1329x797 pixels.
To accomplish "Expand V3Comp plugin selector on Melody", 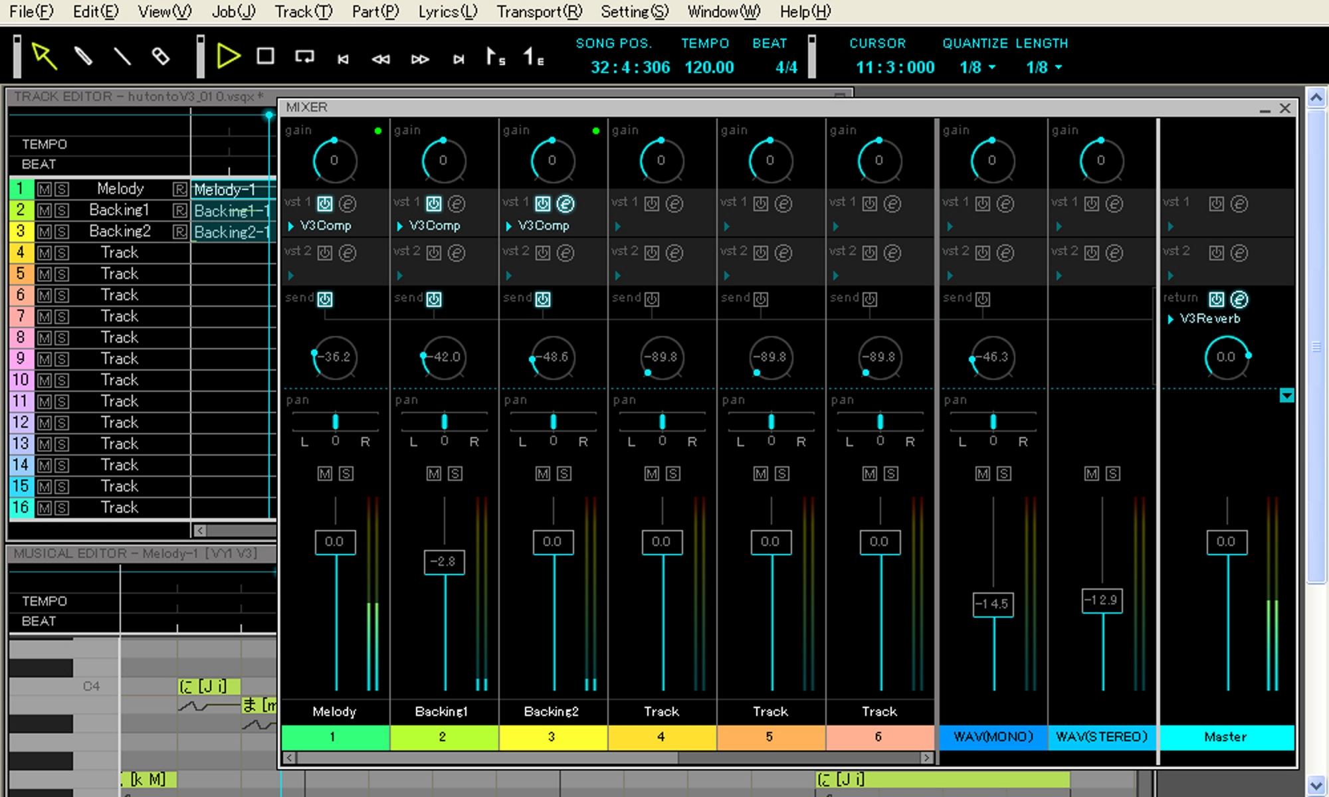I will (x=291, y=226).
